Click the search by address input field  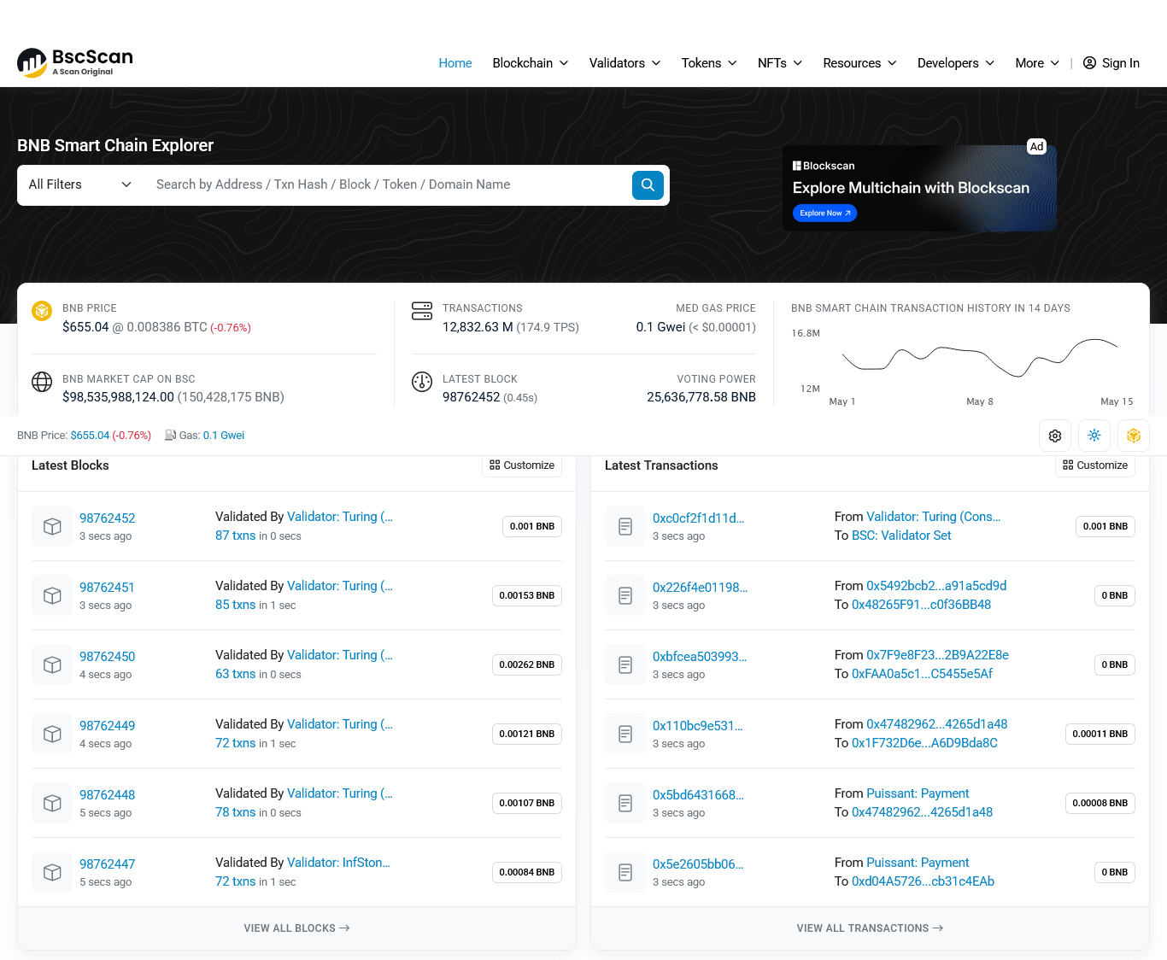[389, 184]
